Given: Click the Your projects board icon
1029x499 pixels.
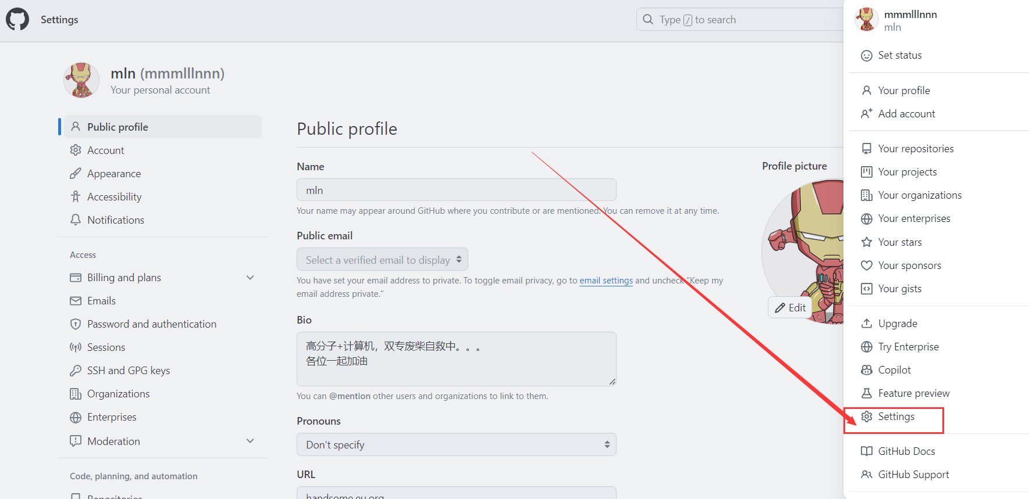Looking at the screenshot, I should pyautogui.click(x=867, y=172).
